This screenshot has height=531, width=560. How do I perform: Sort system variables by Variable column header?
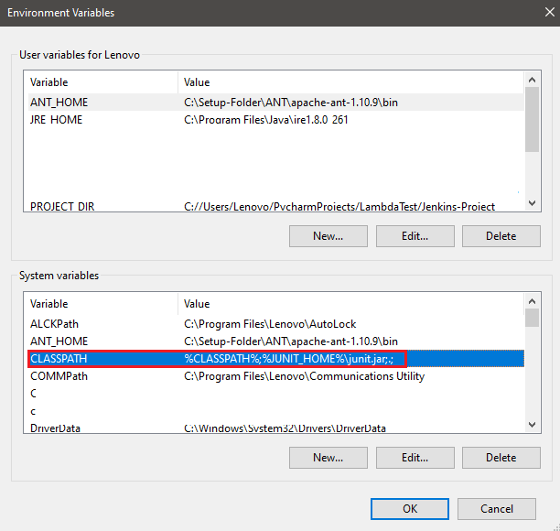pos(101,303)
